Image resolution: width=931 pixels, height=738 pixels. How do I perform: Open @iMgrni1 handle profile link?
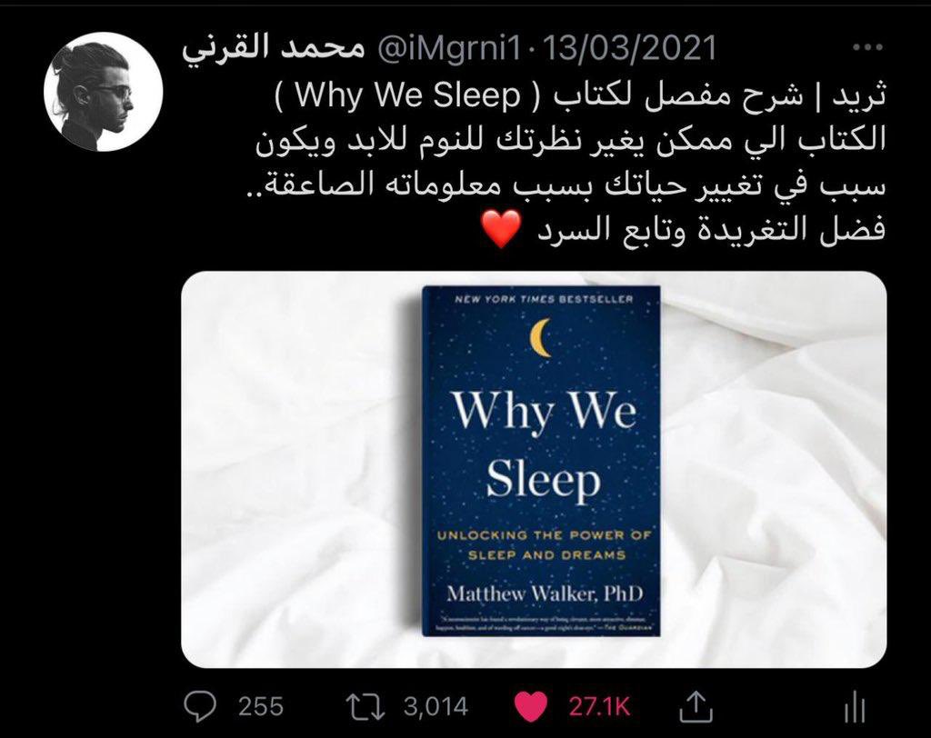449,49
